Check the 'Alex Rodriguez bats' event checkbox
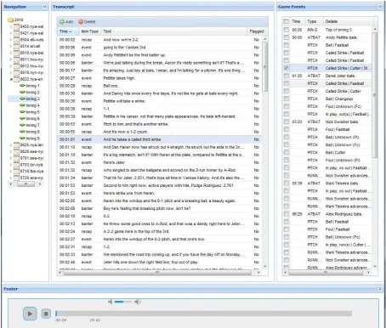 287,214
